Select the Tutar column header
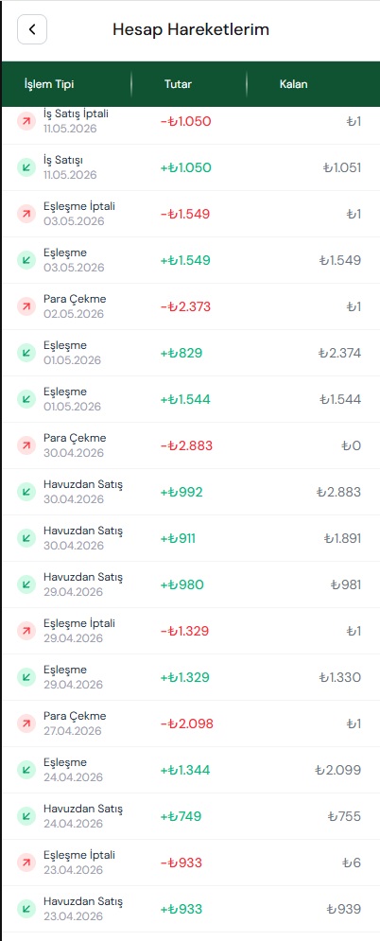Screen dimensions: 380x941 point(178,84)
